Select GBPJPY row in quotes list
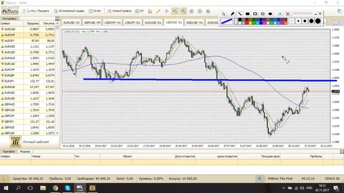 pos(27,122)
